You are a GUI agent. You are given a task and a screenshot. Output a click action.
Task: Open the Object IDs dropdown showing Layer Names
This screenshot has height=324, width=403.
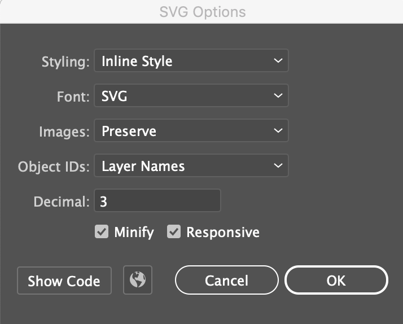(x=191, y=166)
